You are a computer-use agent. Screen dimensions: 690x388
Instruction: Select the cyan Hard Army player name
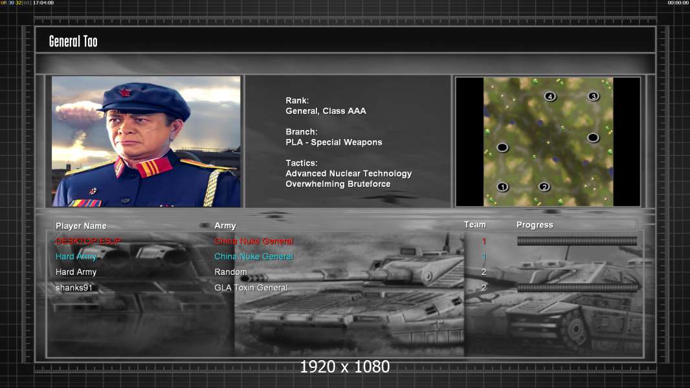[x=76, y=257]
